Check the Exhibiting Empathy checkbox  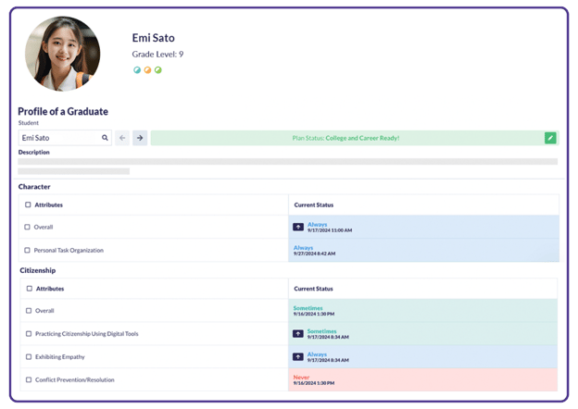click(x=29, y=357)
